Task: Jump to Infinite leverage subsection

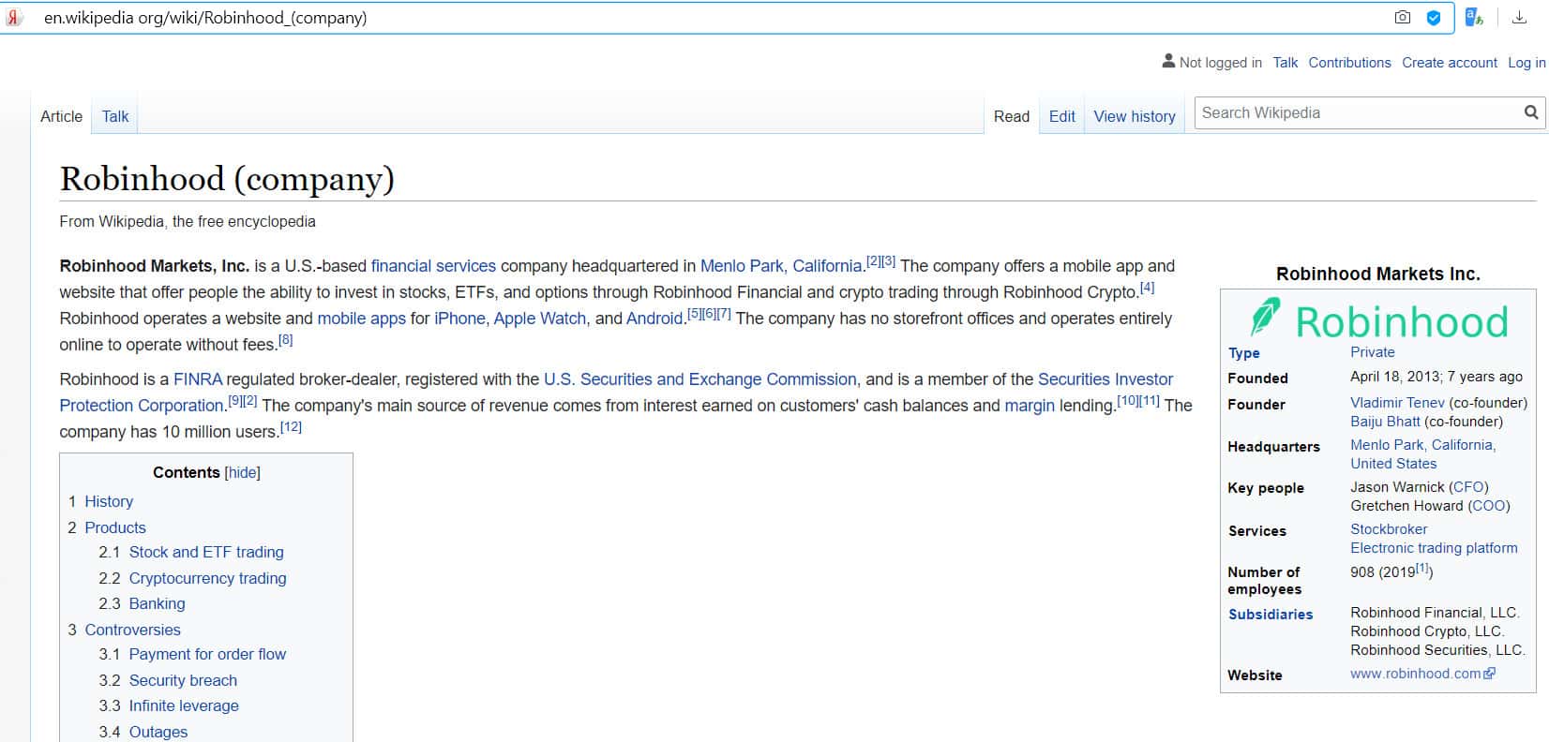Action: (x=184, y=705)
